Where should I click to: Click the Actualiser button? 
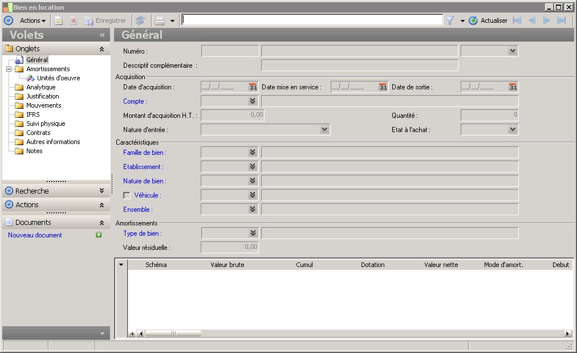488,20
